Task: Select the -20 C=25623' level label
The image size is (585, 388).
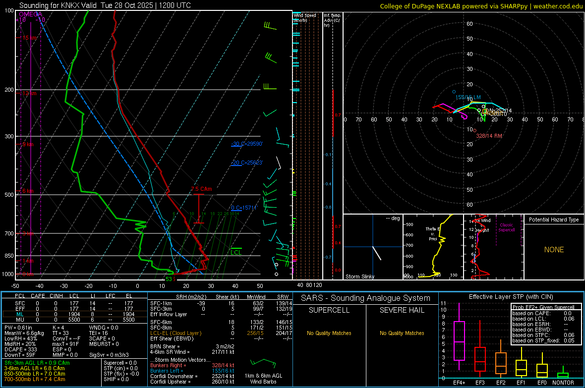Action: coord(246,163)
